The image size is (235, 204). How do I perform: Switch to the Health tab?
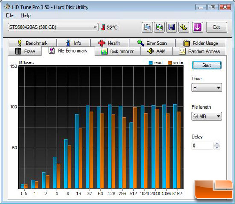coord(110,43)
